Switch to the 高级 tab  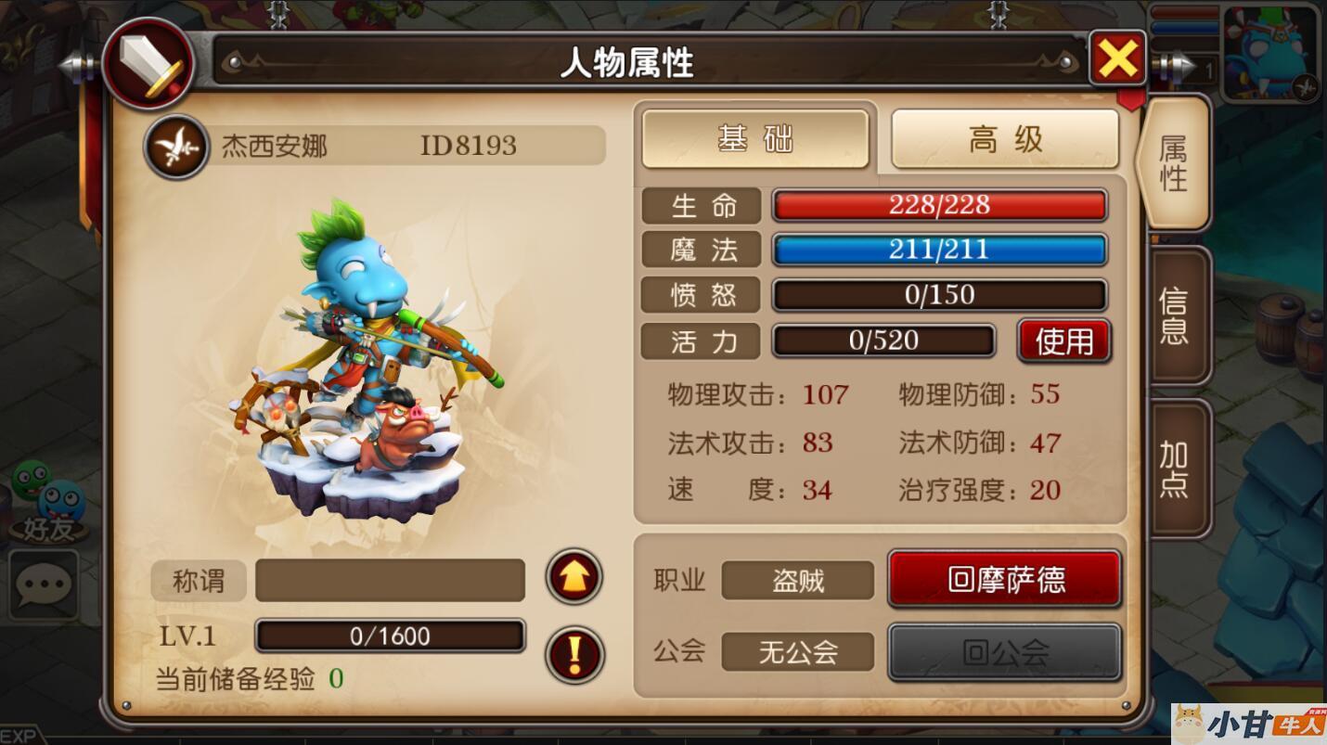pos(1005,139)
